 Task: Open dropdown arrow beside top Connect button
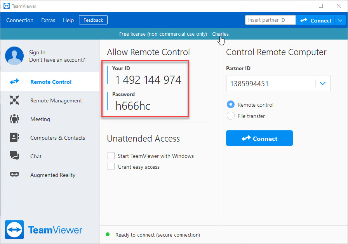pyautogui.click(x=340, y=21)
